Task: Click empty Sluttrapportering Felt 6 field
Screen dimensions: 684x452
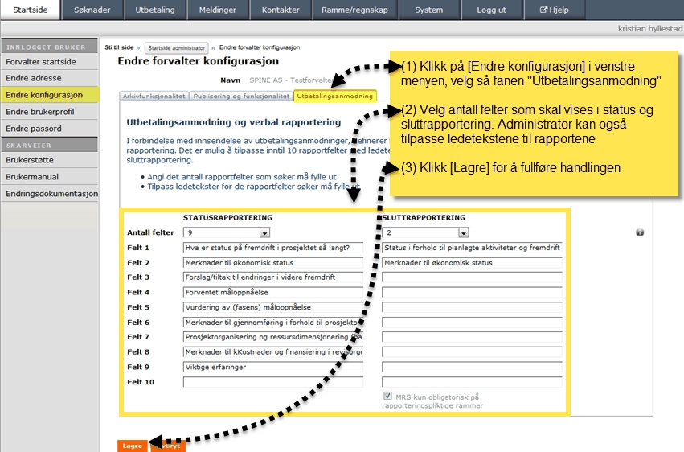Action: click(472, 323)
